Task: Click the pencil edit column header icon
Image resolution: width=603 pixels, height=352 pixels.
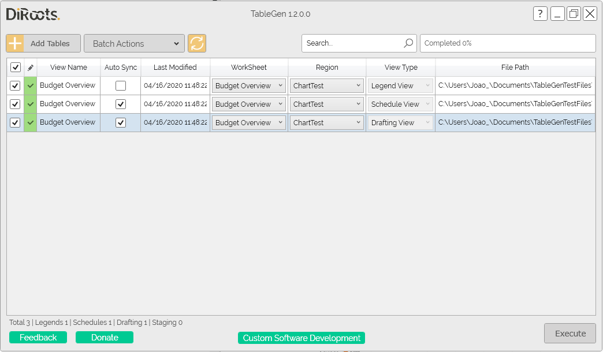Action: 31,68
